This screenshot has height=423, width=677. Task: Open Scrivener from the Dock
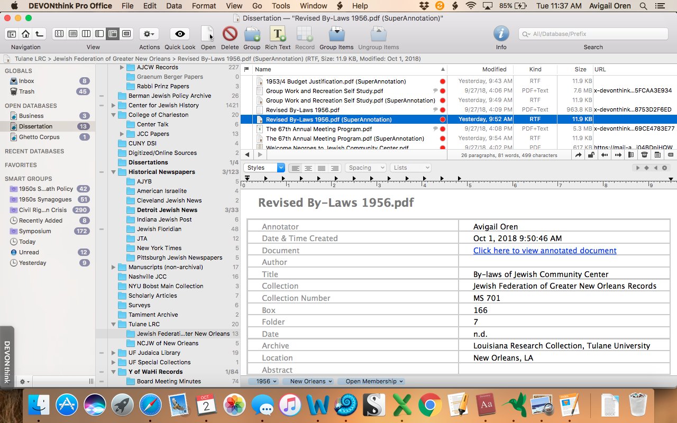coord(374,406)
